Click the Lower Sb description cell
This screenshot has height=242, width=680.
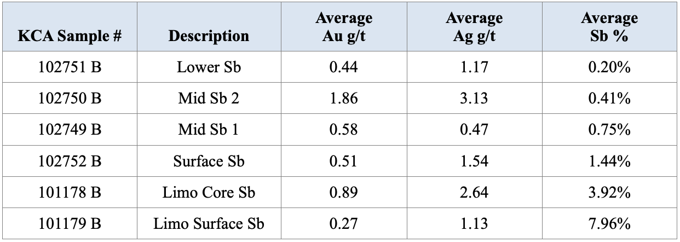click(209, 67)
